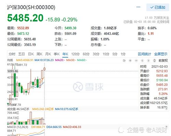The width and height of the screenshot is (171, 136).
Task: Click 量比 value 1.11
Action: click(150, 34)
